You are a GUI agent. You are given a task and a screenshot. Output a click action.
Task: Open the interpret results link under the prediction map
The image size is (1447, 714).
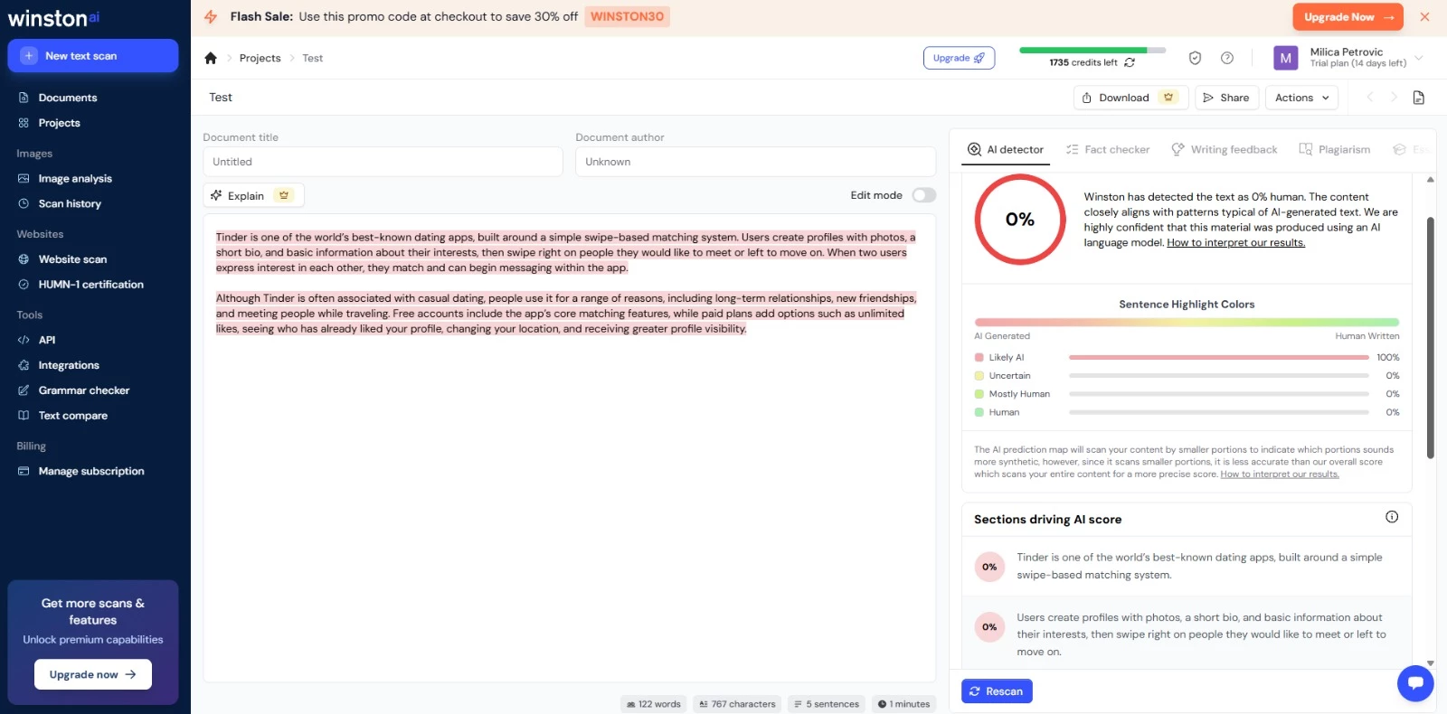click(1280, 474)
